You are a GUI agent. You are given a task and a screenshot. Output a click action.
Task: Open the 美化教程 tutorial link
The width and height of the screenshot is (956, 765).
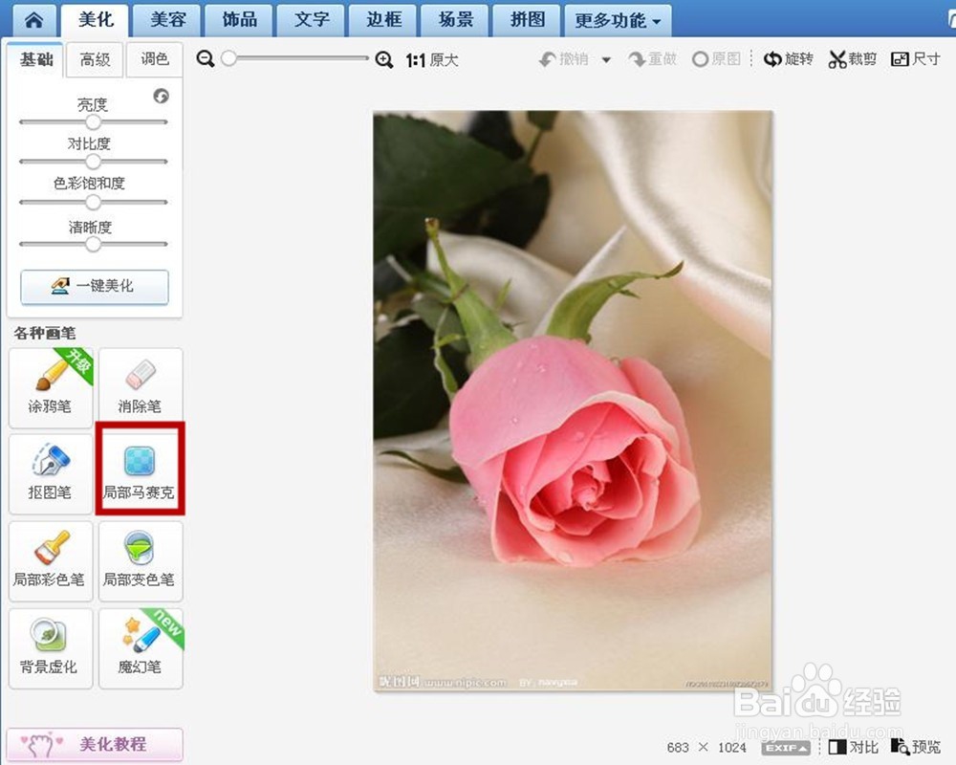(x=95, y=744)
